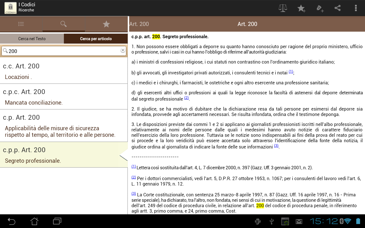Open result c.p.c. Art. 200 Mancata conciliazione

[x=64, y=97]
